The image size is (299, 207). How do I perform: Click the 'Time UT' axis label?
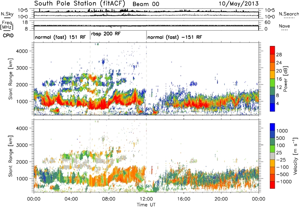click(146, 205)
